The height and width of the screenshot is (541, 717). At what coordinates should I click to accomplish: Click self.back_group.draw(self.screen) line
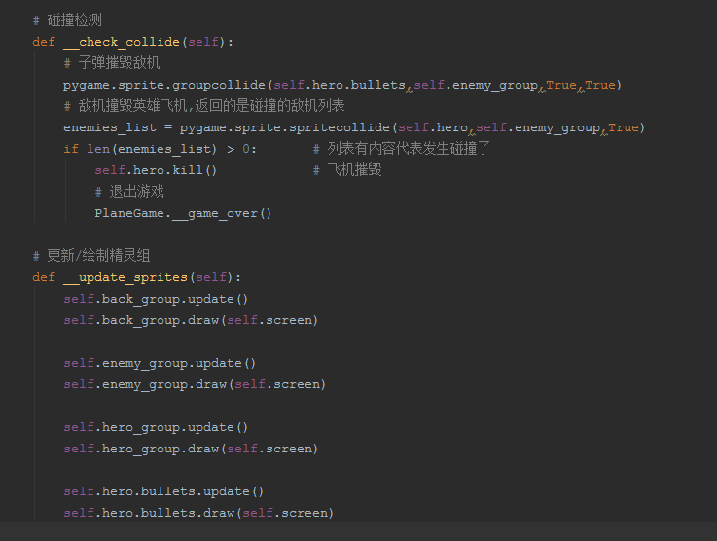[191, 320]
